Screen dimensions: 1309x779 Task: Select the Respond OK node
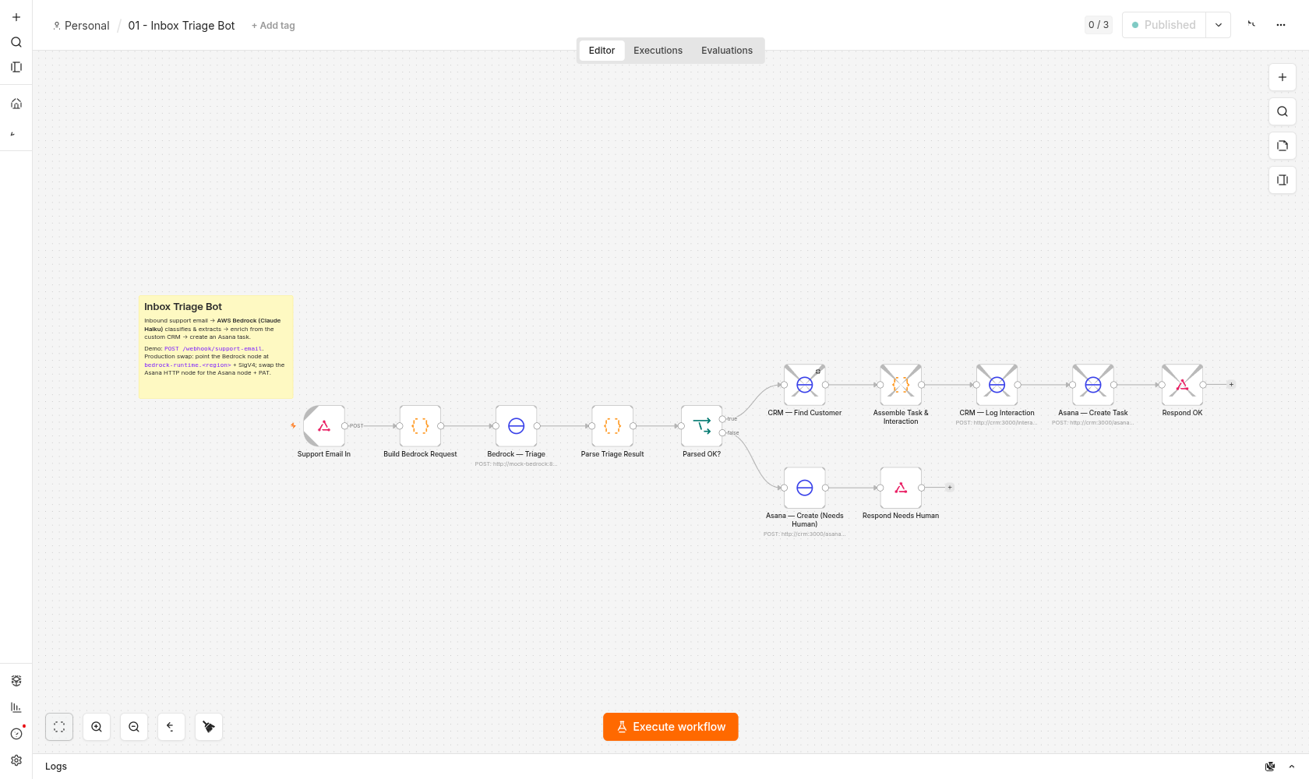(x=1183, y=385)
